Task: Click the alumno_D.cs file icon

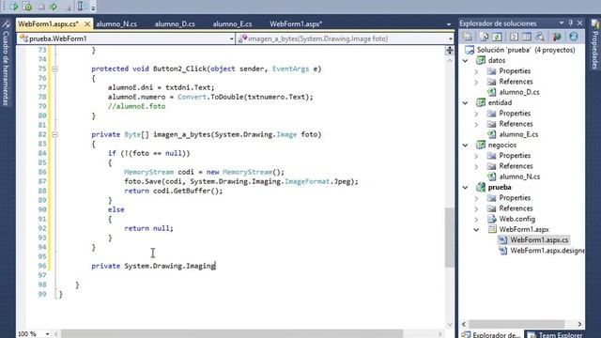Action: coord(491,92)
